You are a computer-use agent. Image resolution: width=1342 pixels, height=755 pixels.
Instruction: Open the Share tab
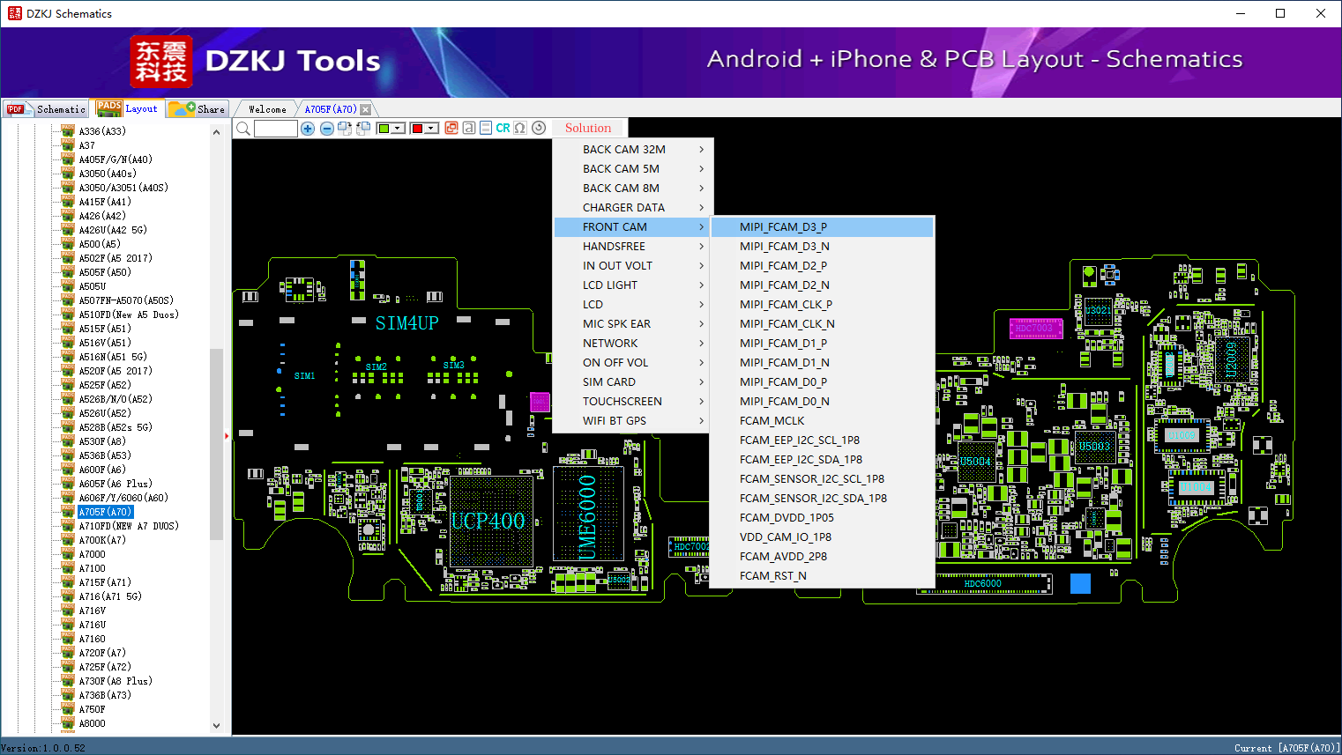tap(198, 109)
